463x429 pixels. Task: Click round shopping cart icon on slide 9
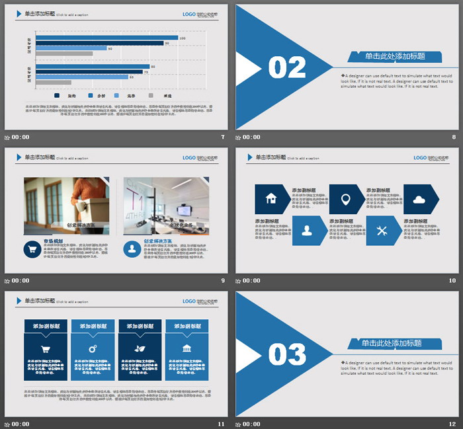(x=32, y=249)
